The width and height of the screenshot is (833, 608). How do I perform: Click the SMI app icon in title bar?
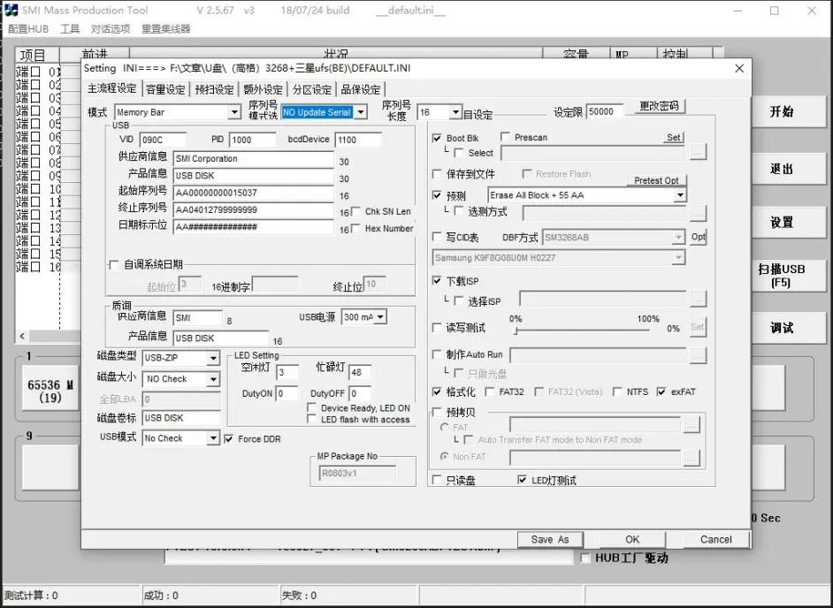(x=10, y=11)
